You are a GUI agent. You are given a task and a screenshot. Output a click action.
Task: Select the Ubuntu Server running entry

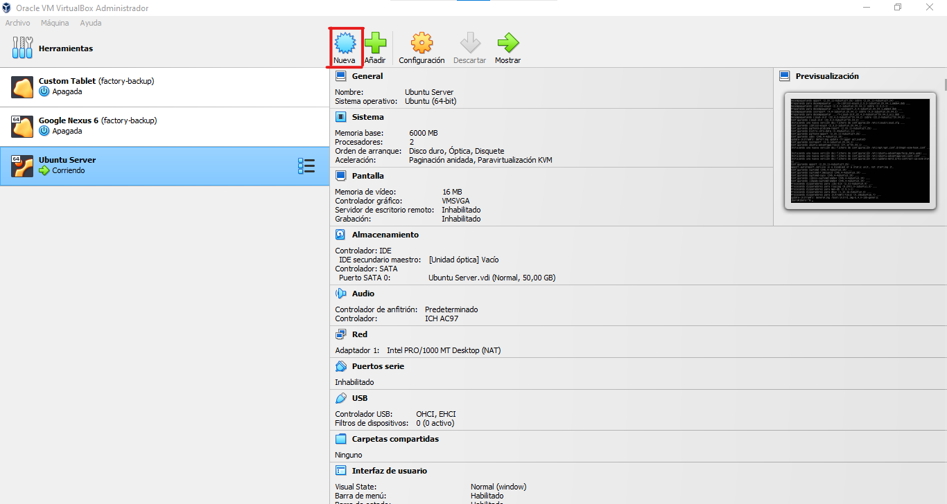pos(164,166)
